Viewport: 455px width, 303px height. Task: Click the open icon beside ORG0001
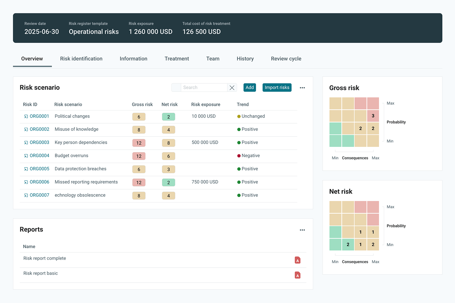26,116
